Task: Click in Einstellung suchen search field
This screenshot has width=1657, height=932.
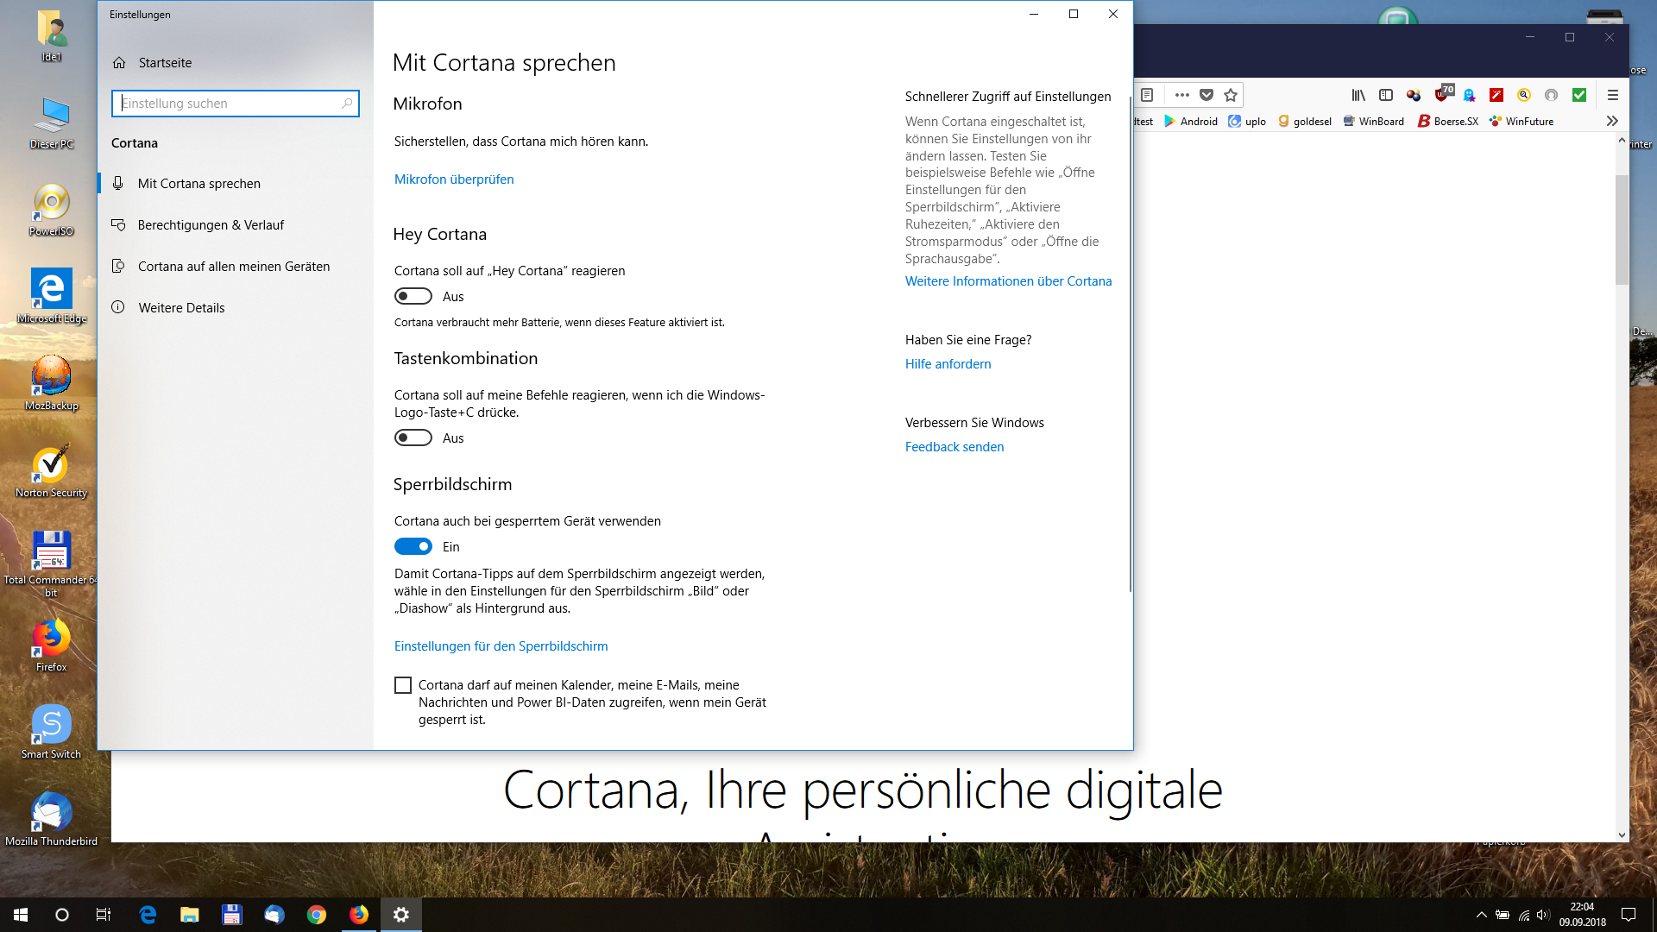Action: (229, 104)
